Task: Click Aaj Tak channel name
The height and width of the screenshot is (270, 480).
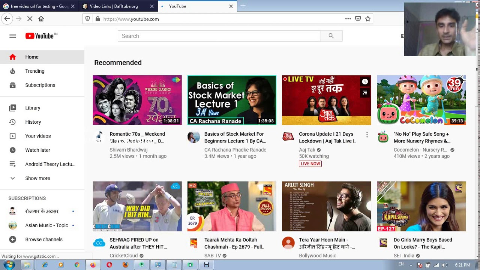Action: point(307,150)
